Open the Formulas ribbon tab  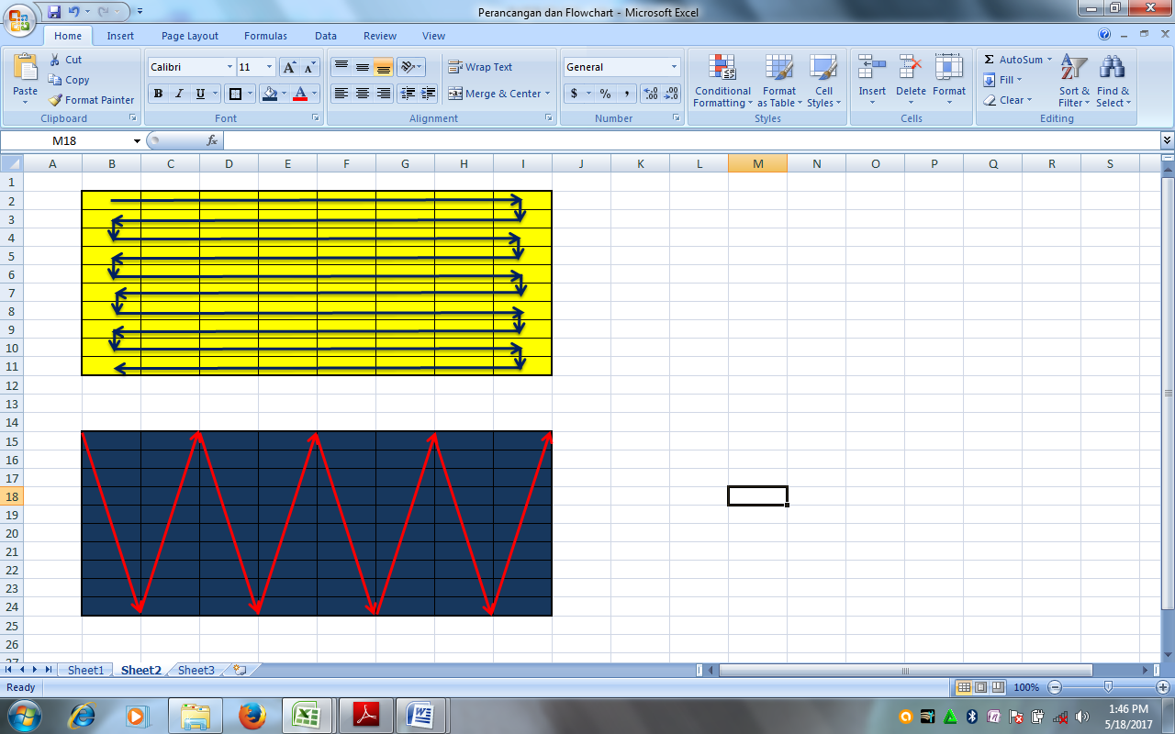coord(265,36)
